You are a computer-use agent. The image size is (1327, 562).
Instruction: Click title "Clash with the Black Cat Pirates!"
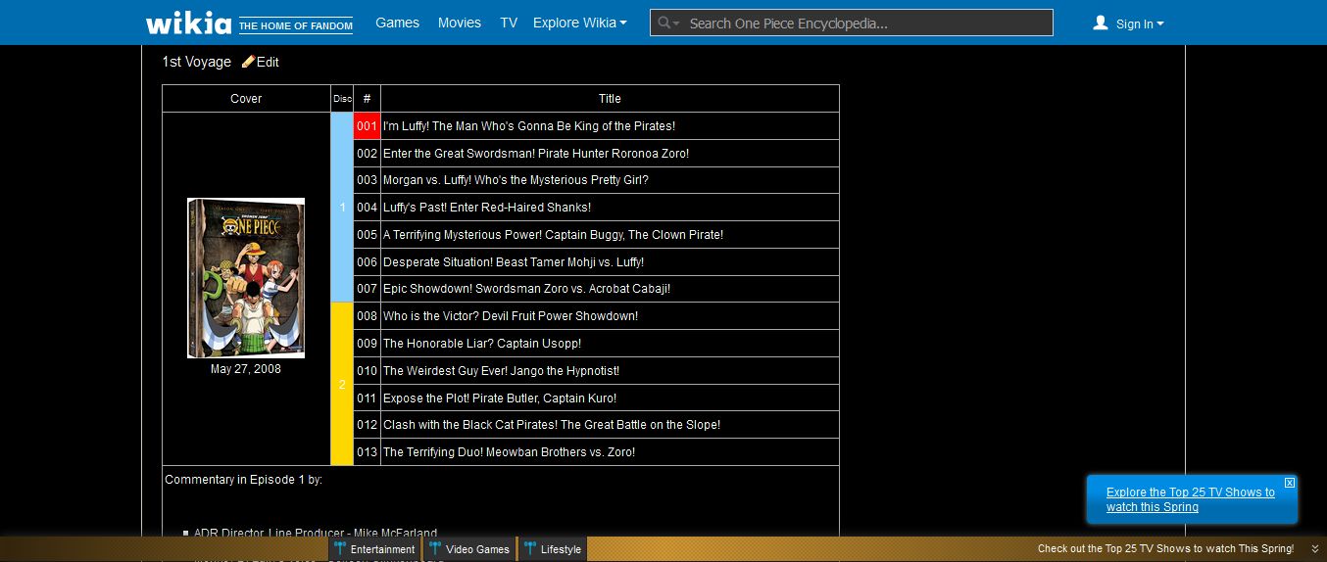coord(552,425)
